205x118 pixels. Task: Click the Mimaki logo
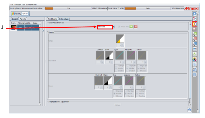192,9
